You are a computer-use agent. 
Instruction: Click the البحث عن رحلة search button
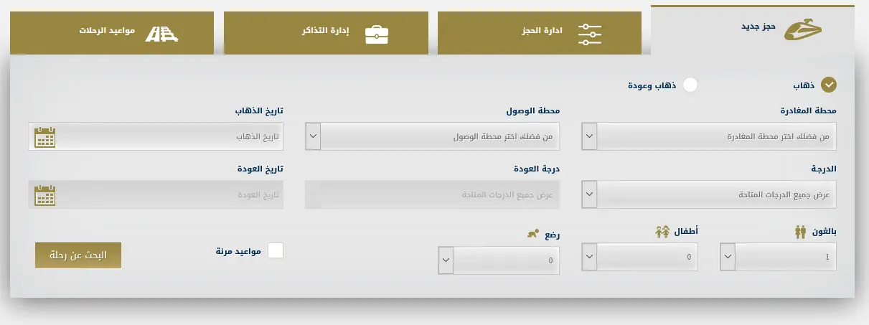[78, 255]
